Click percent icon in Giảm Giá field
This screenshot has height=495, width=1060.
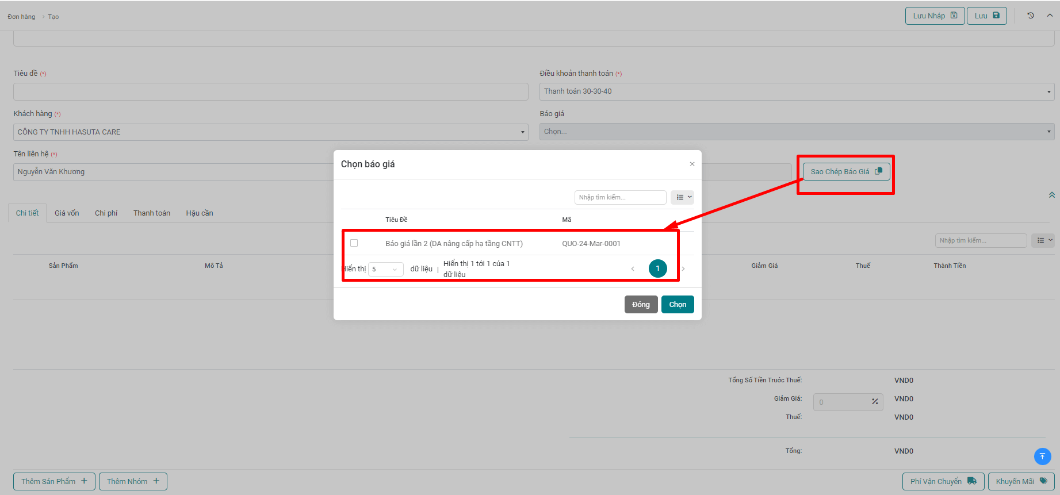coord(874,402)
